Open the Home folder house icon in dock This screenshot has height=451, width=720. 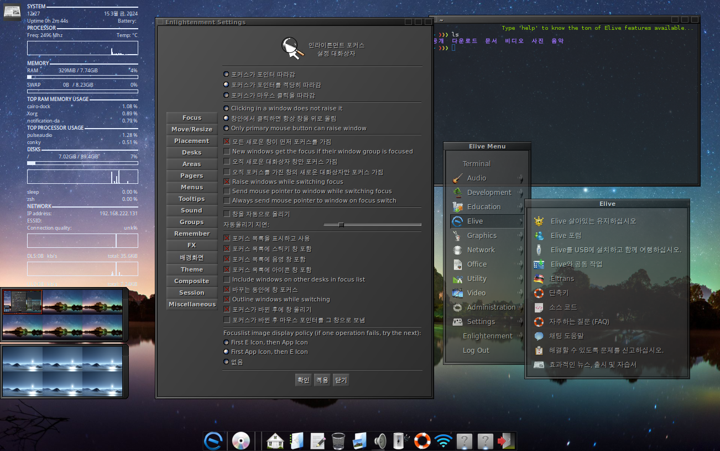(x=275, y=441)
